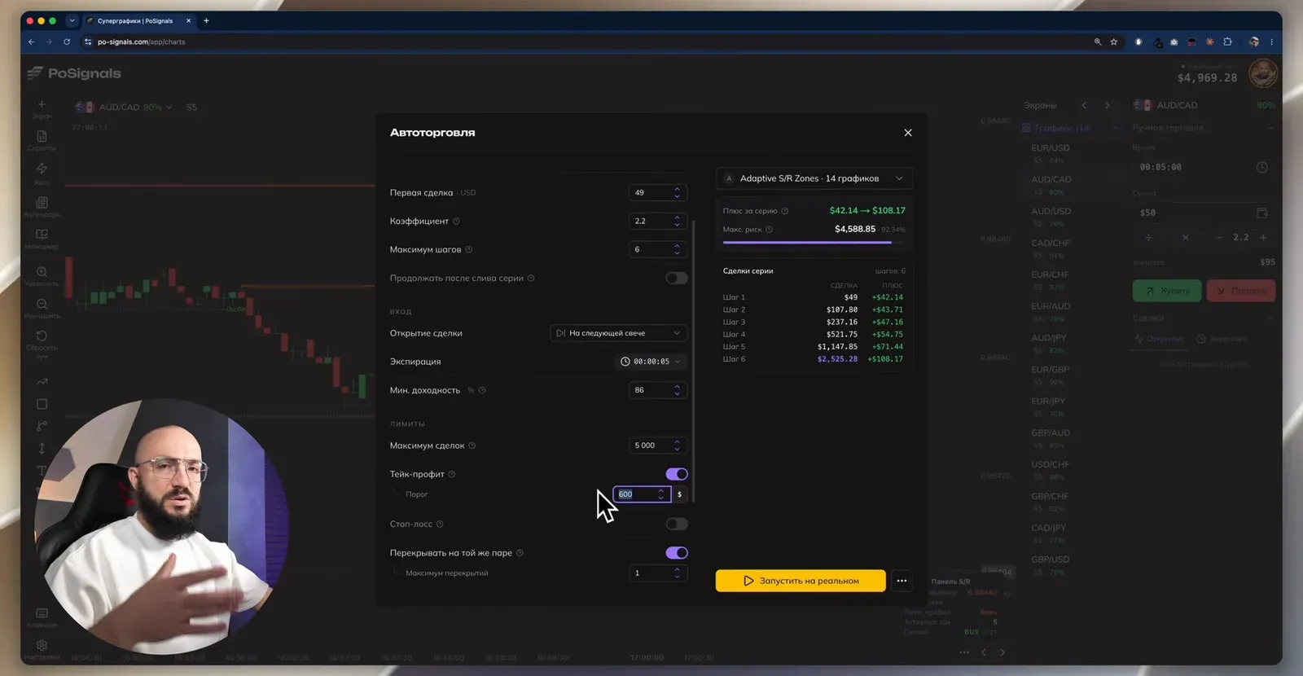Image resolution: width=1303 pixels, height=676 pixels.
Task: Switch to the Закрытые deals tab
Action: click(1222, 339)
